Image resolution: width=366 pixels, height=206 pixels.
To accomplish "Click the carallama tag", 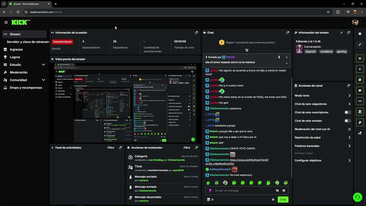I will tap(326, 51).
